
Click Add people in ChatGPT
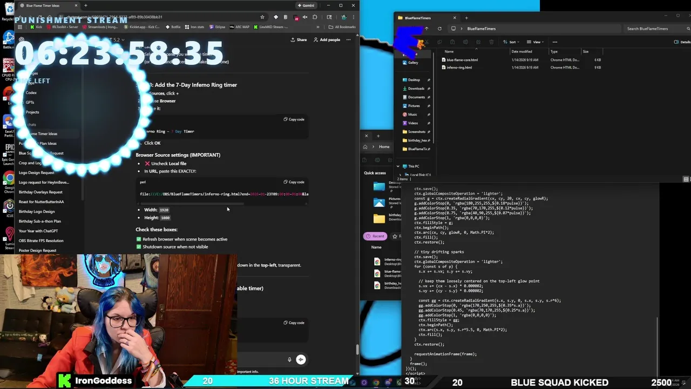pyautogui.click(x=327, y=39)
